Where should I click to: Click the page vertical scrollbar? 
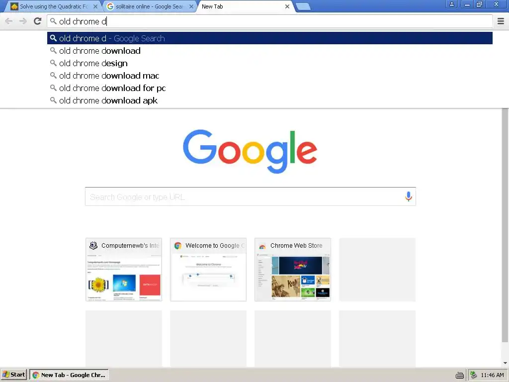point(505,225)
